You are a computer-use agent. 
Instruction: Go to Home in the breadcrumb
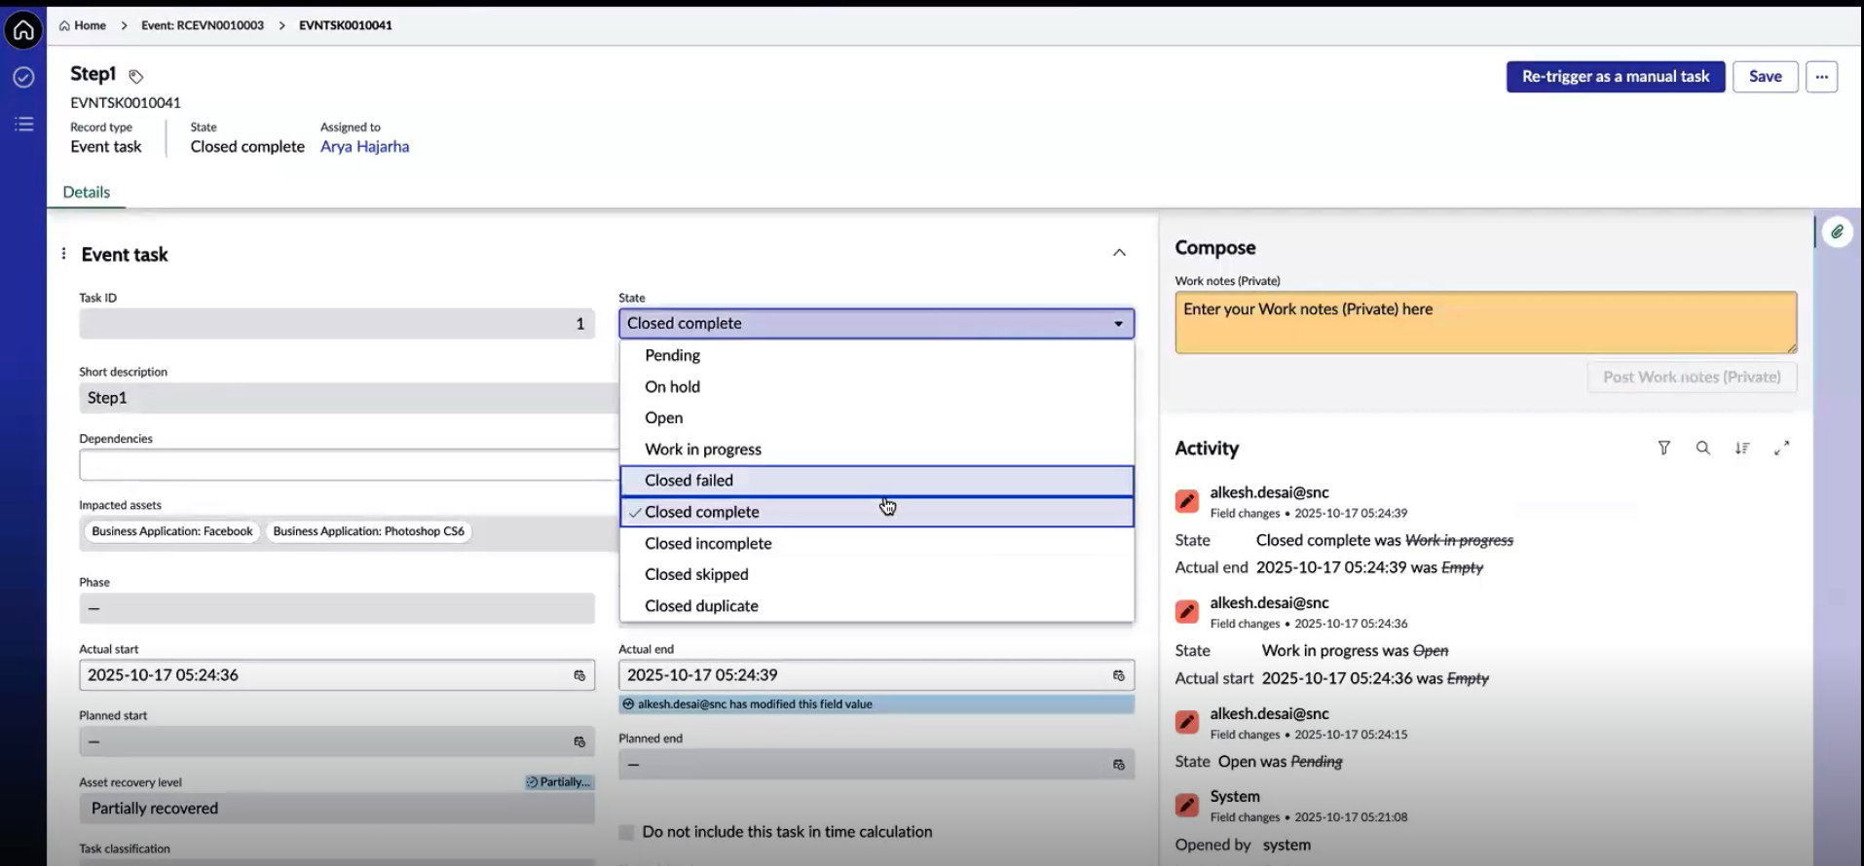83,25
